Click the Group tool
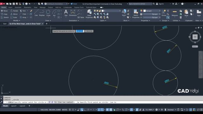The height and width of the screenshot is (114, 203). pyautogui.click(x=164, y=13)
